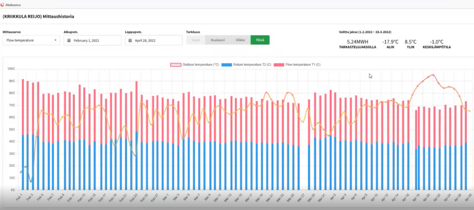Hide Return temperature T2 series via legend label
Image resolution: width=474 pixels, height=210 pixels.
[x=252, y=65]
